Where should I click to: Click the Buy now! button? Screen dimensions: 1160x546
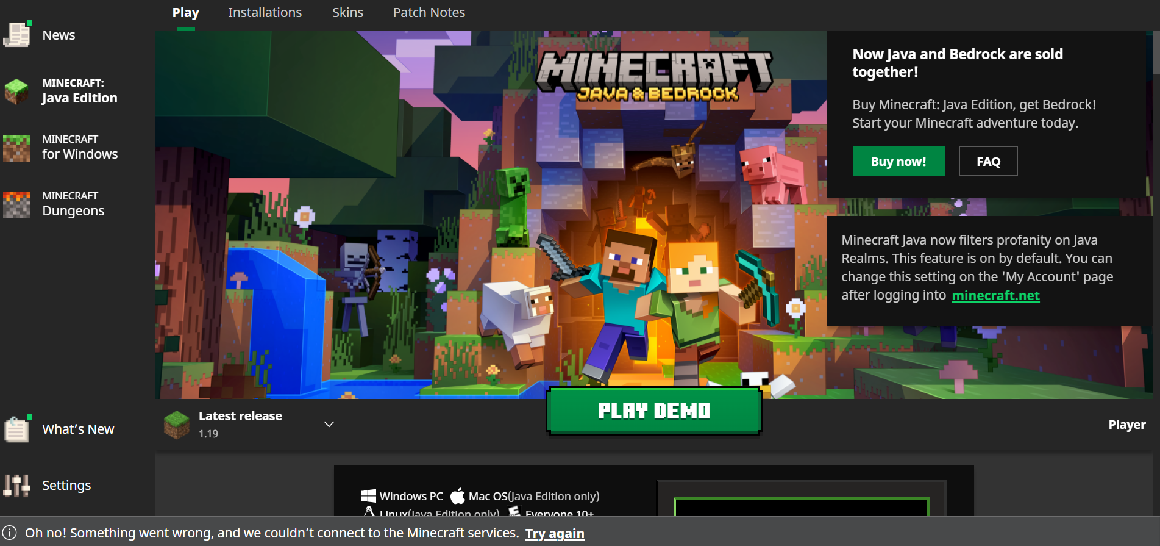(x=898, y=162)
